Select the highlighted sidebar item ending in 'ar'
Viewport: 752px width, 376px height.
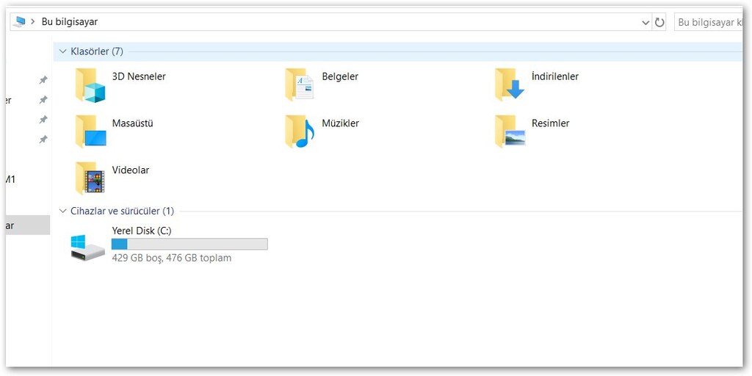click(x=28, y=225)
